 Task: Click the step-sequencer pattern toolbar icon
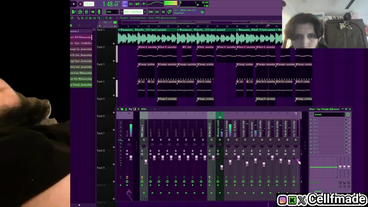pyautogui.click(x=80, y=12)
